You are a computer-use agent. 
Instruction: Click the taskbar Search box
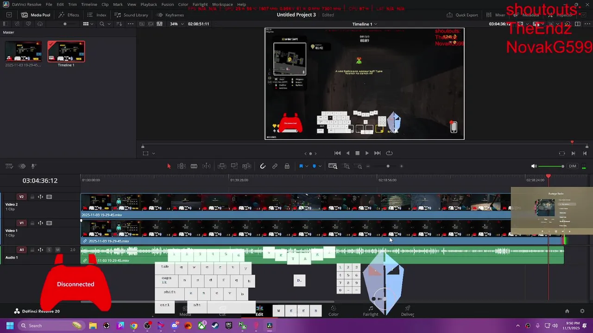(51, 326)
